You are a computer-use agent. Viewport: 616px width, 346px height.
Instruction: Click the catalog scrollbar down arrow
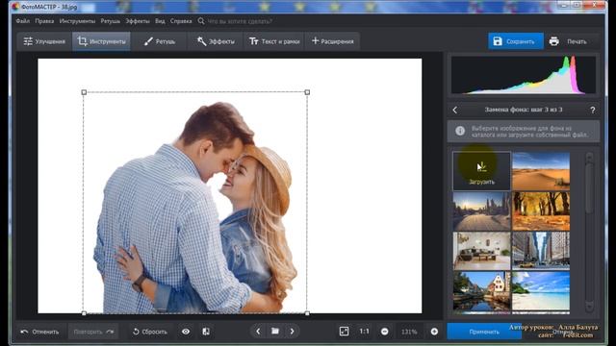tap(589, 307)
